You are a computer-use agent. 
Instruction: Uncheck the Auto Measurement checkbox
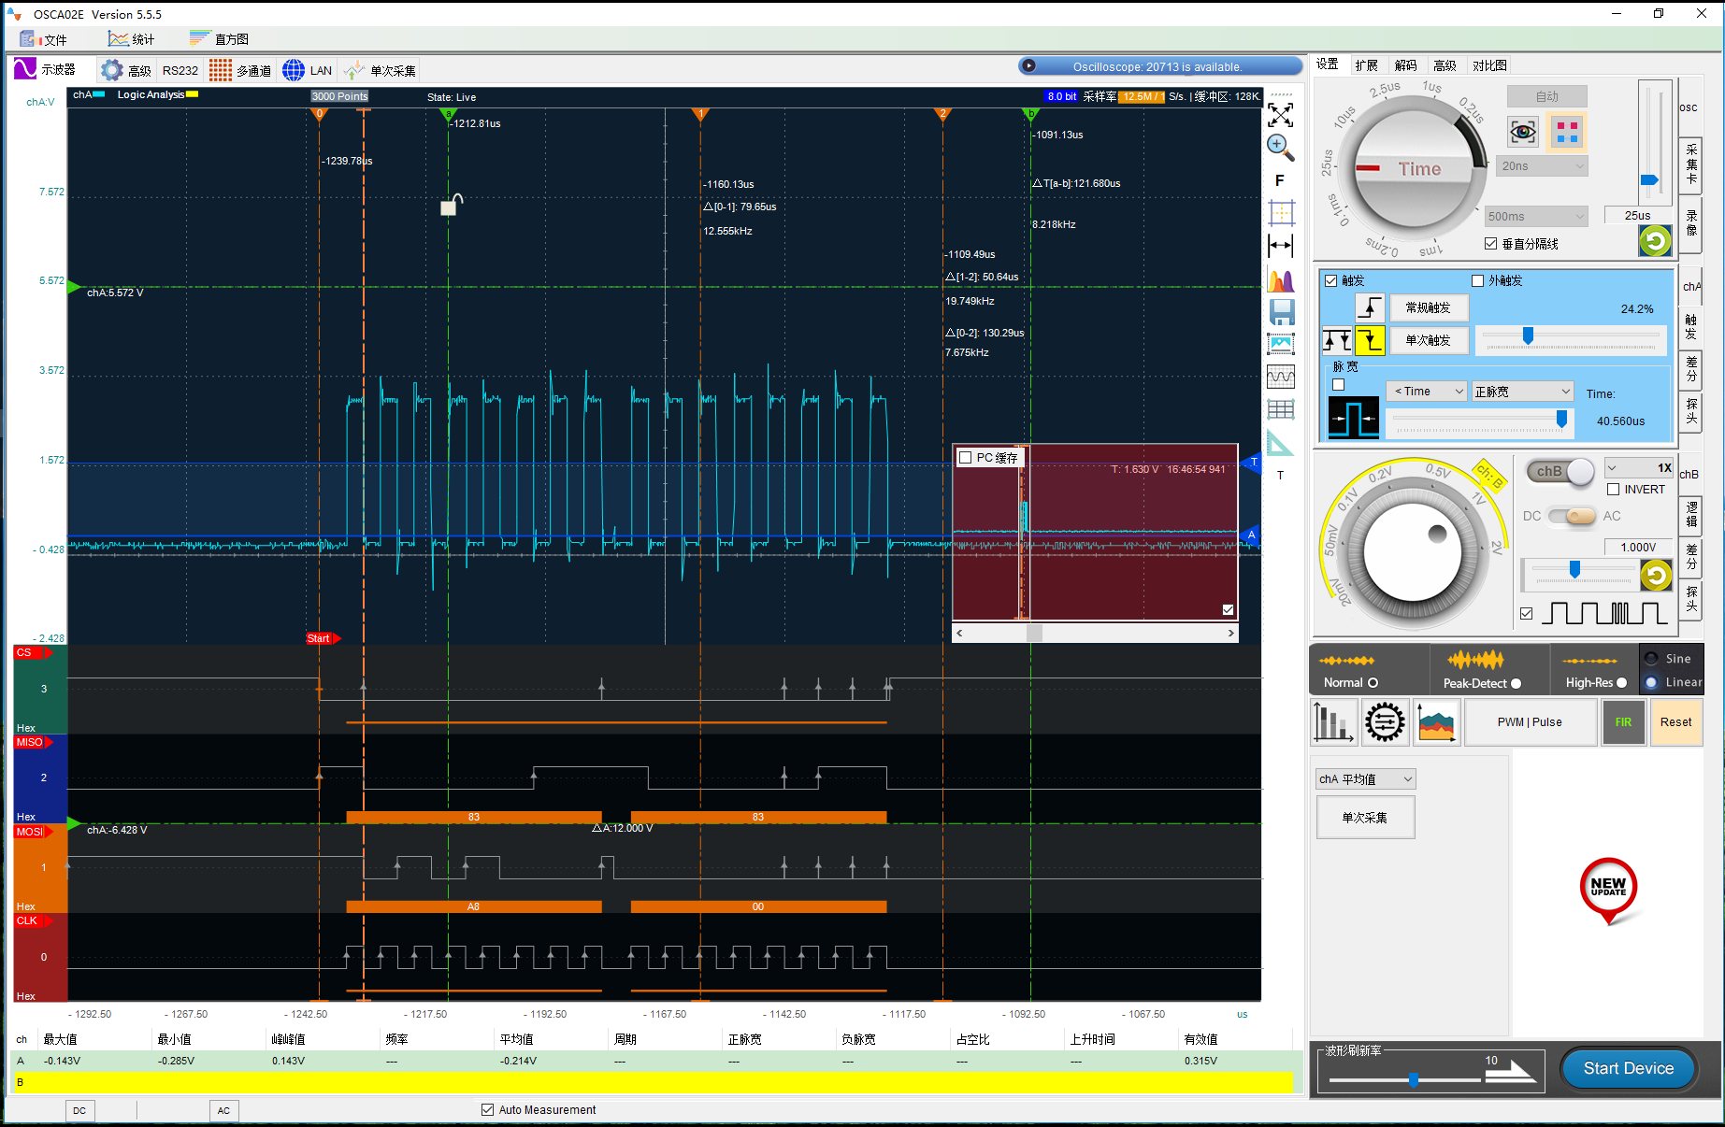pos(488,1109)
